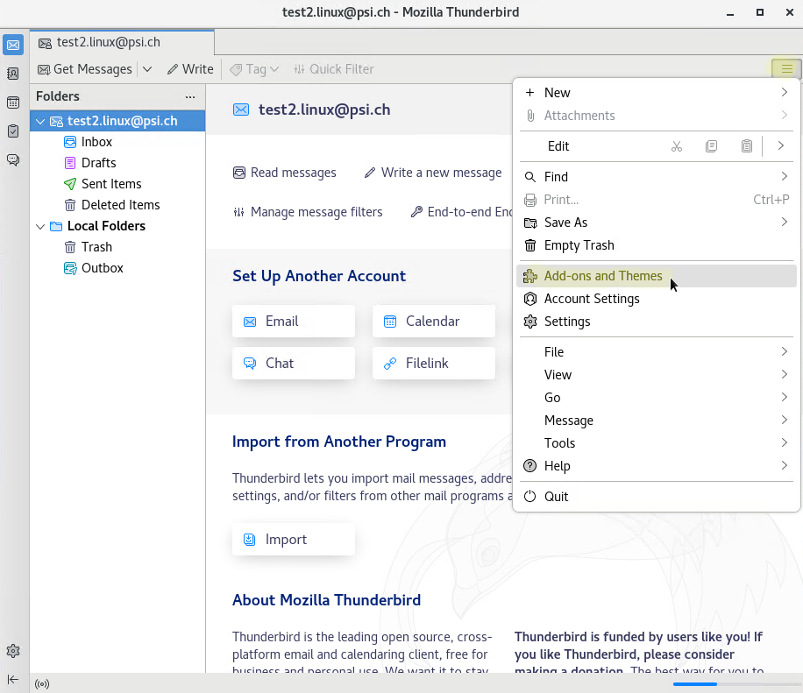Click Manage message filters link

308,212
